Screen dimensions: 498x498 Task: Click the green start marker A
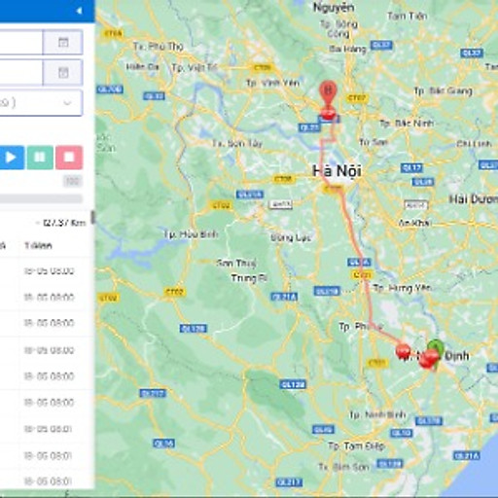tap(436, 347)
